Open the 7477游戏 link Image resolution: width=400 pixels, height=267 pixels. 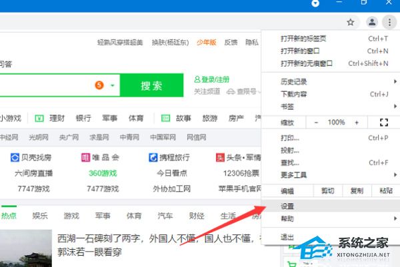pos(103,189)
